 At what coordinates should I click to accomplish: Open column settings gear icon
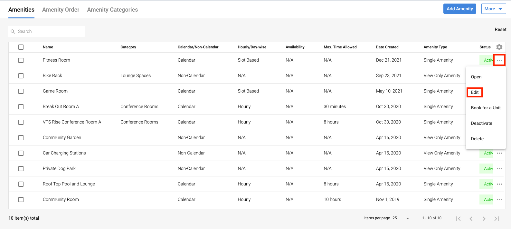click(499, 47)
